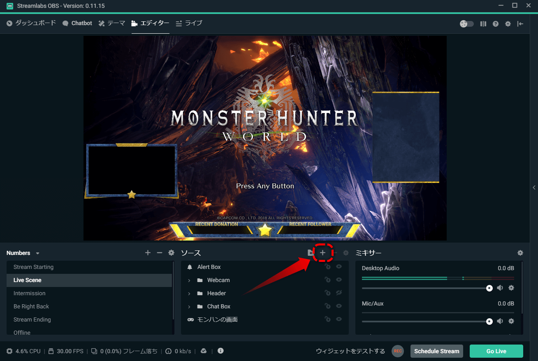Viewport: 538px width, 361px height.
Task: Click the logout arrow icon at top right
Action: (520, 24)
